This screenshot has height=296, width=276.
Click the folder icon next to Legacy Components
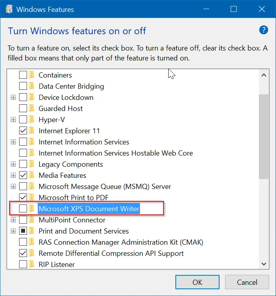point(32,164)
